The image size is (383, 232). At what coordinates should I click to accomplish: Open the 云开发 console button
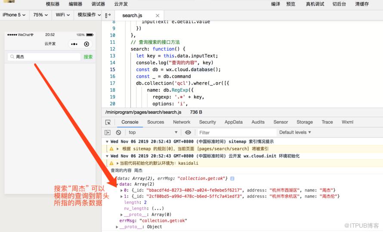tap(121, 4)
